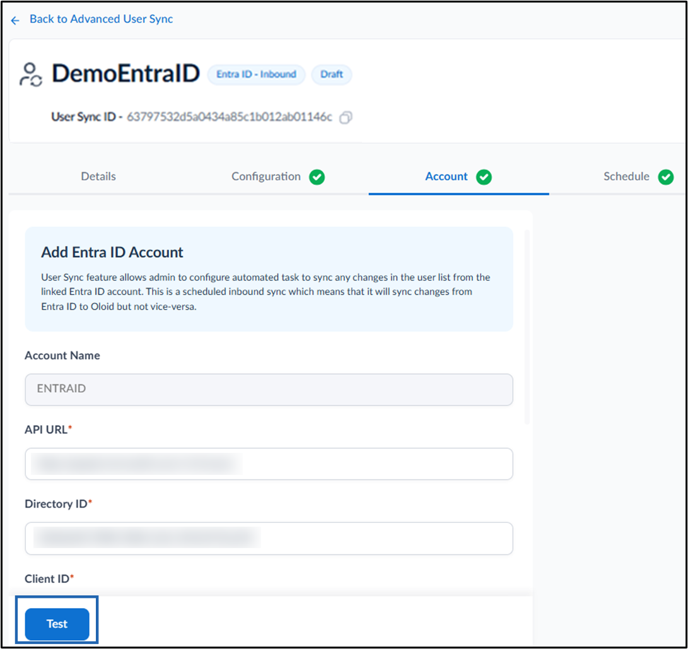
Task: Go back to Advanced User Sync
Action: click(101, 19)
